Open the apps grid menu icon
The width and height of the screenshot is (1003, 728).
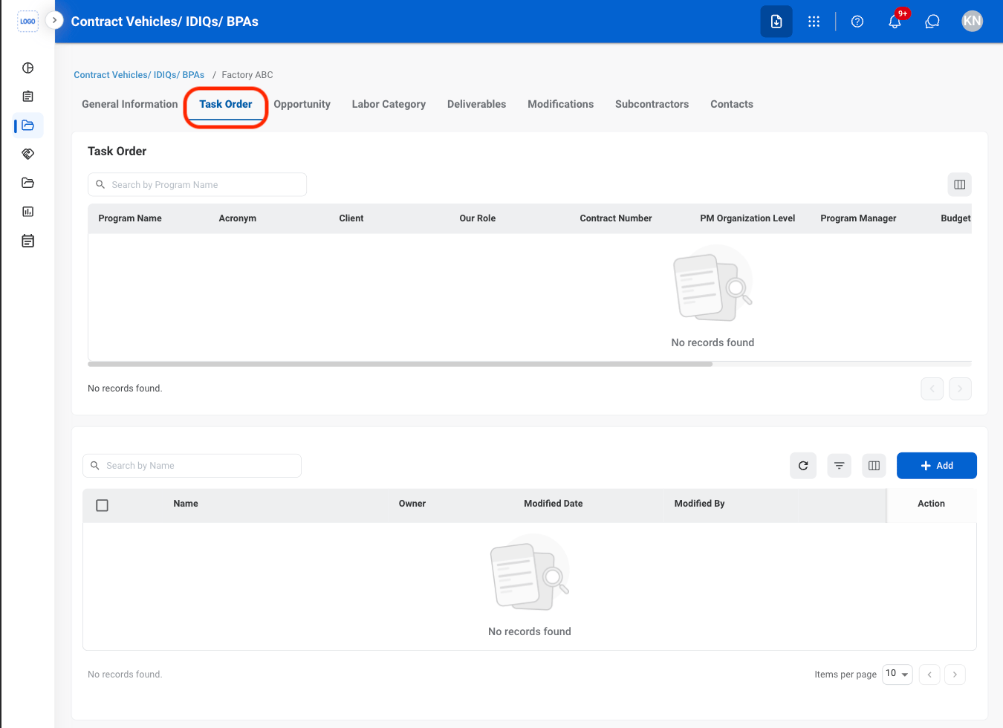814,22
